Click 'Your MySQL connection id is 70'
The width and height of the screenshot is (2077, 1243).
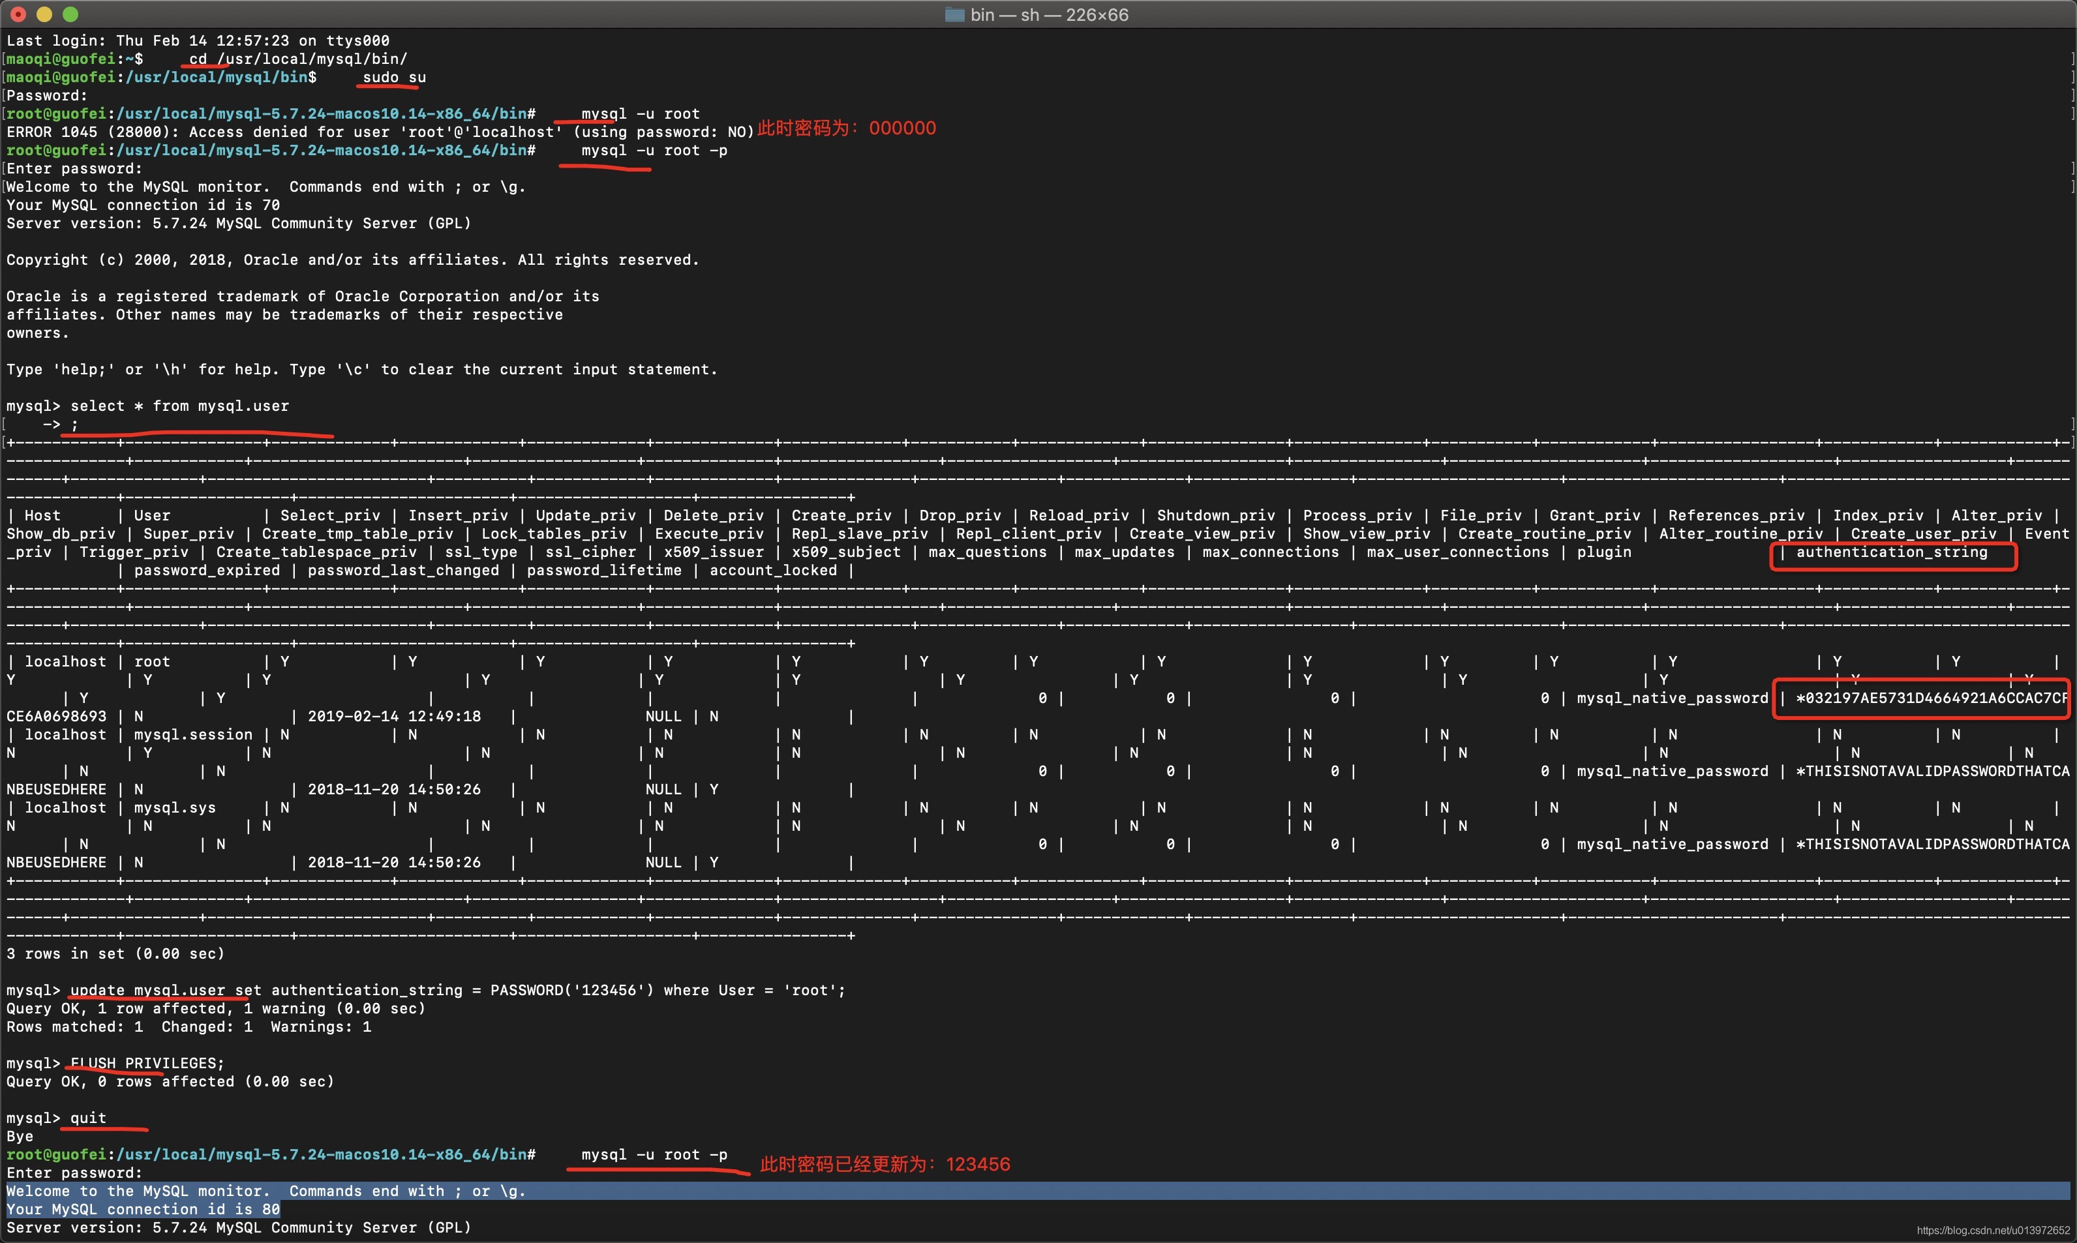[x=144, y=205]
